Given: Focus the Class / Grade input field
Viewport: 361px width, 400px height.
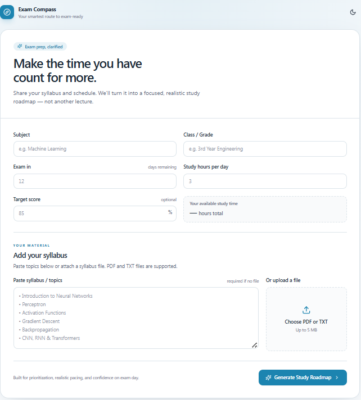Looking at the screenshot, I should click(265, 149).
